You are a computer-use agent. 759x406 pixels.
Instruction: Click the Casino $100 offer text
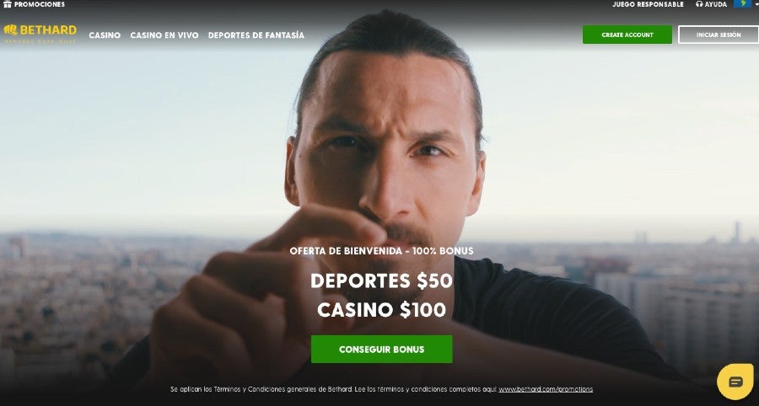pyautogui.click(x=382, y=310)
